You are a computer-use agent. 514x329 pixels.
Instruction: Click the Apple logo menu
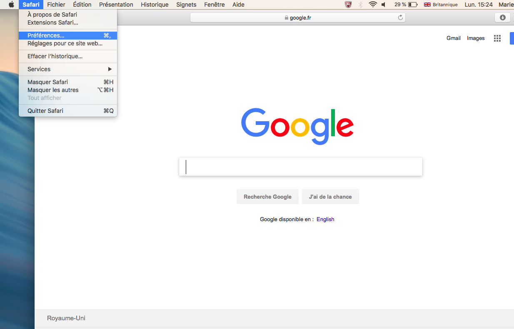click(11, 5)
